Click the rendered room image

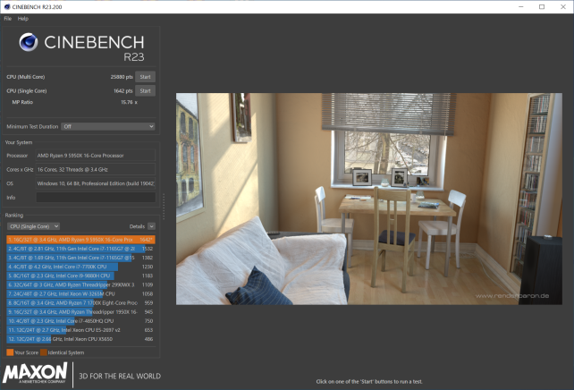coord(369,199)
